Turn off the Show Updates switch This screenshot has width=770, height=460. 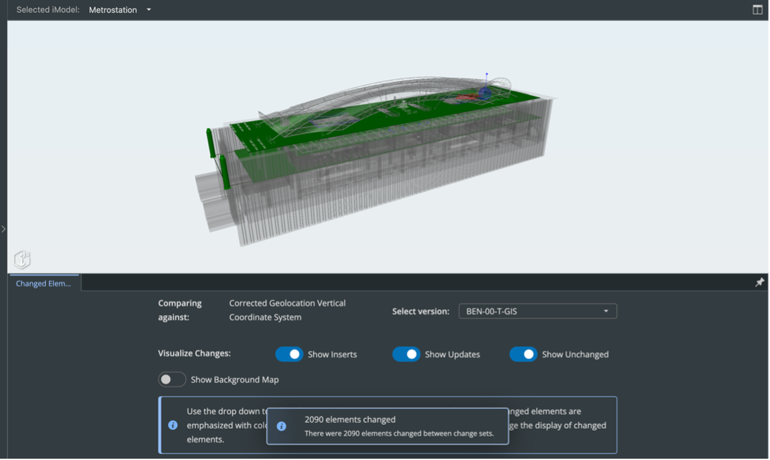click(x=406, y=355)
